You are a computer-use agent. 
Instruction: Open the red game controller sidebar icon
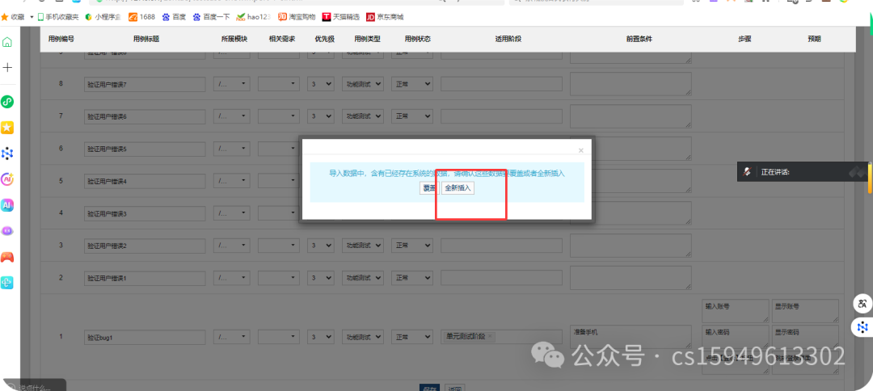tap(7, 257)
